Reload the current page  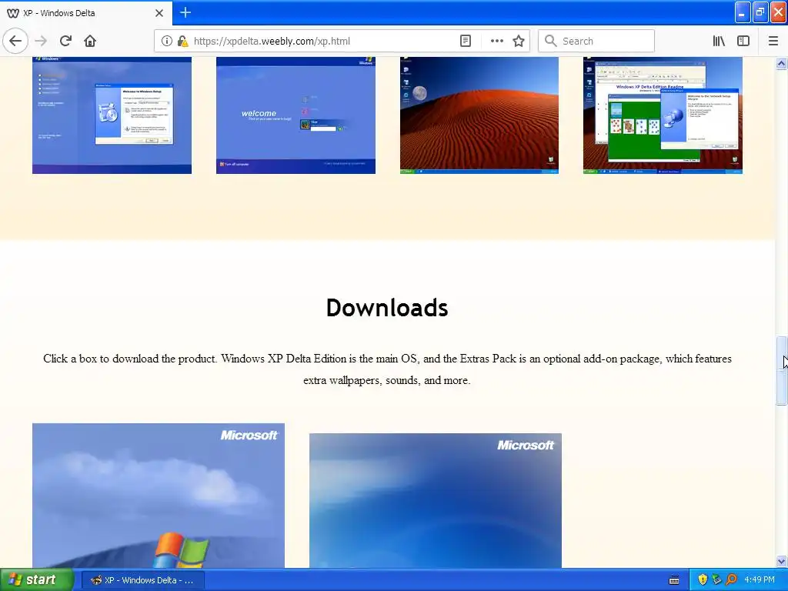pos(65,41)
